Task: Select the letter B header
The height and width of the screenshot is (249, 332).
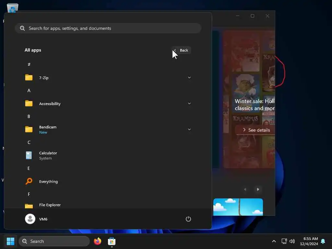Action: coord(29,116)
